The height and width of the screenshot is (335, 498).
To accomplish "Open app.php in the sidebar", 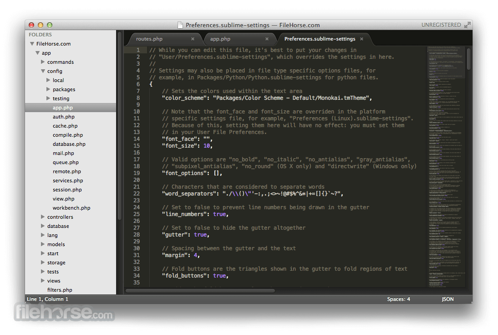I will [71, 108].
